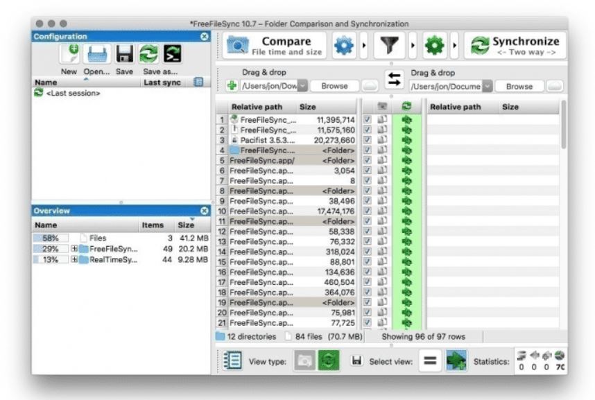Toggle the checkbox in row 12
Screen dimensions: 595x400
[x=368, y=231]
